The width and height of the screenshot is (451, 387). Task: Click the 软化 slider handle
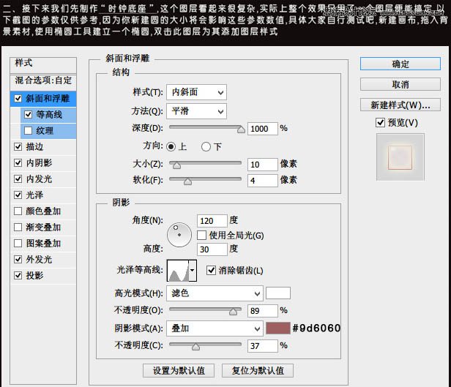[x=188, y=181]
